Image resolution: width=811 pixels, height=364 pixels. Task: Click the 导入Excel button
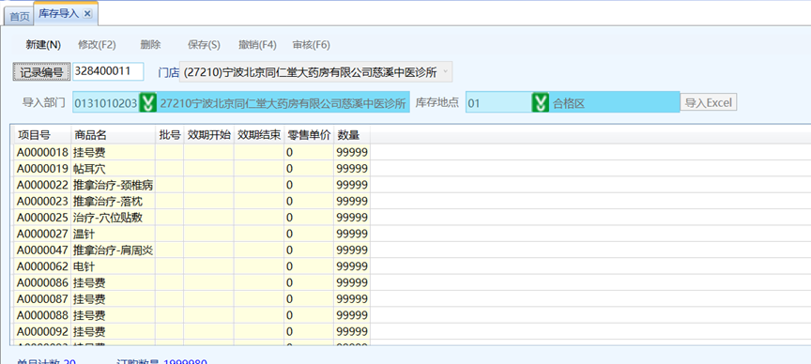click(x=708, y=102)
